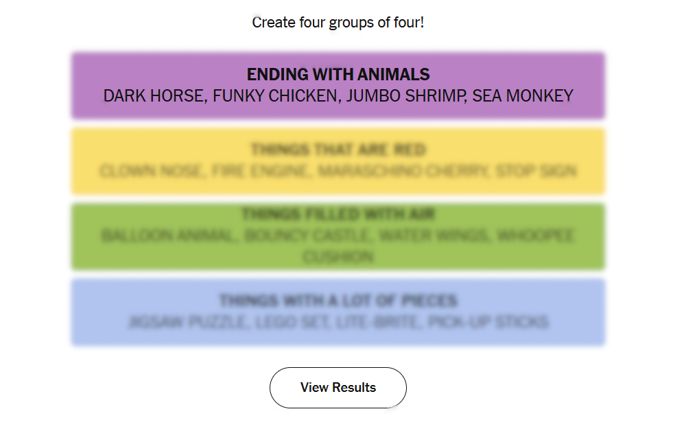Click PICK-UP STICKS in the blue group
Image resolution: width=673 pixels, height=442 pixels.
click(488, 322)
